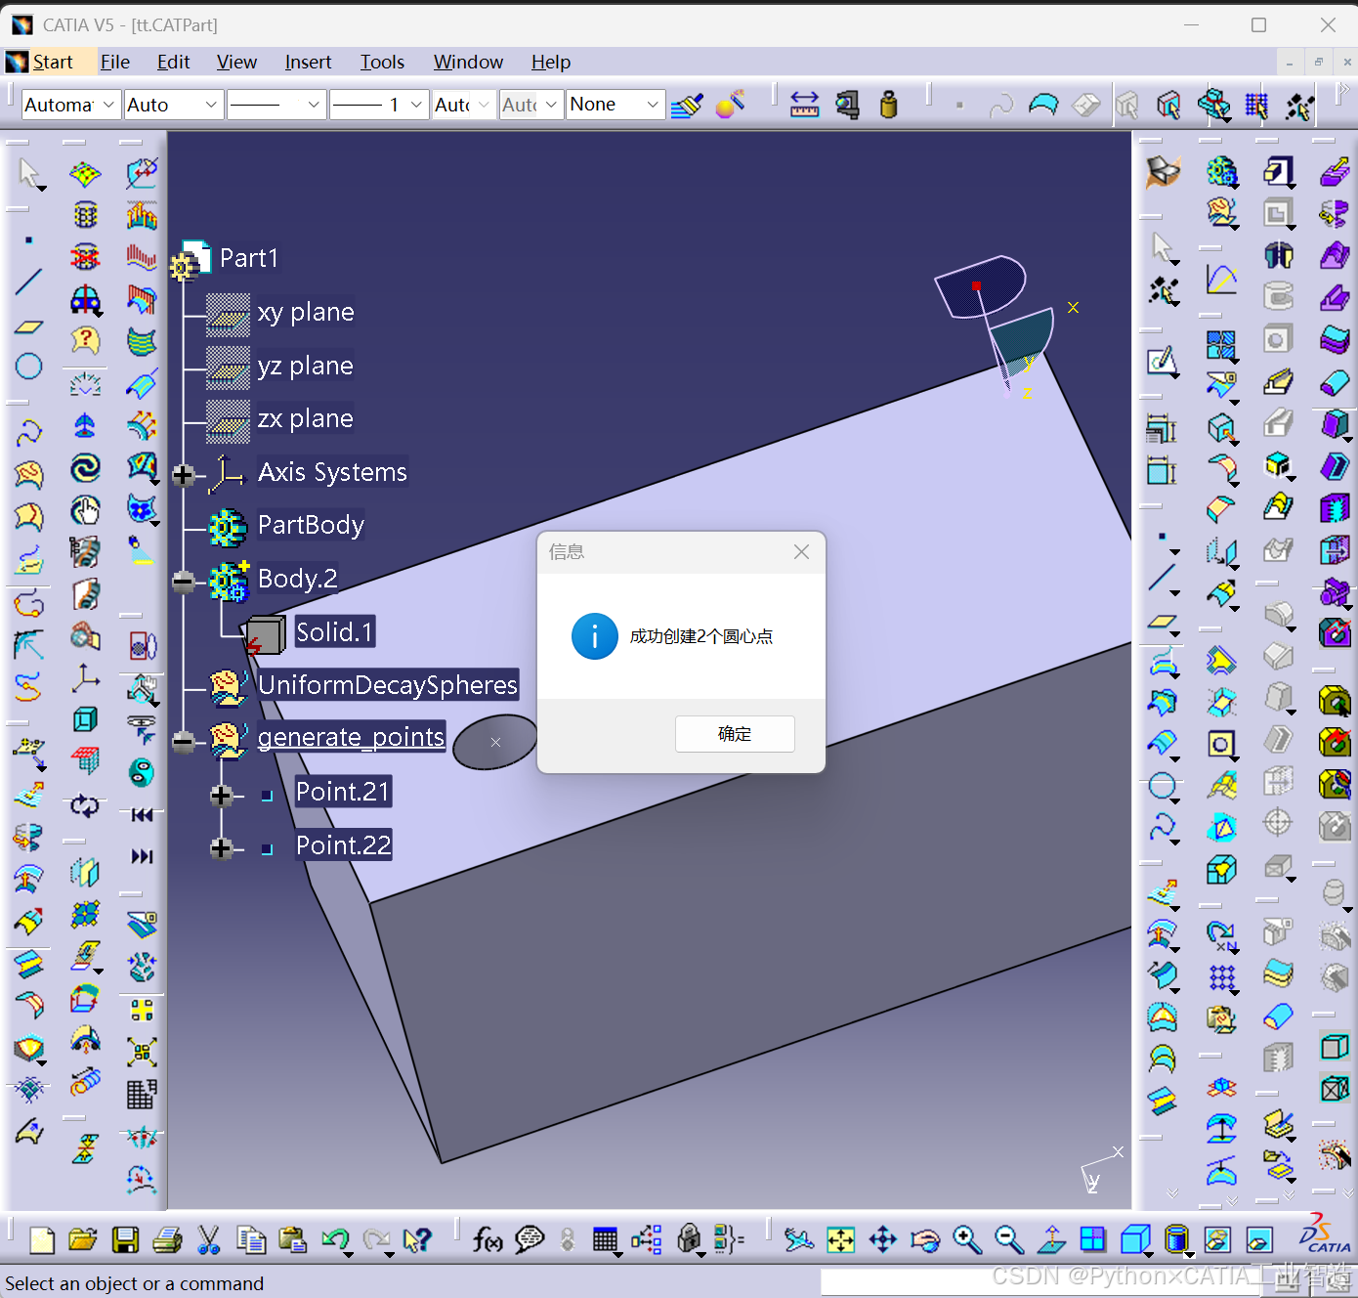Click the New document icon
The height and width of the screenshot is (1298, 1358).
coord(41,1240)
